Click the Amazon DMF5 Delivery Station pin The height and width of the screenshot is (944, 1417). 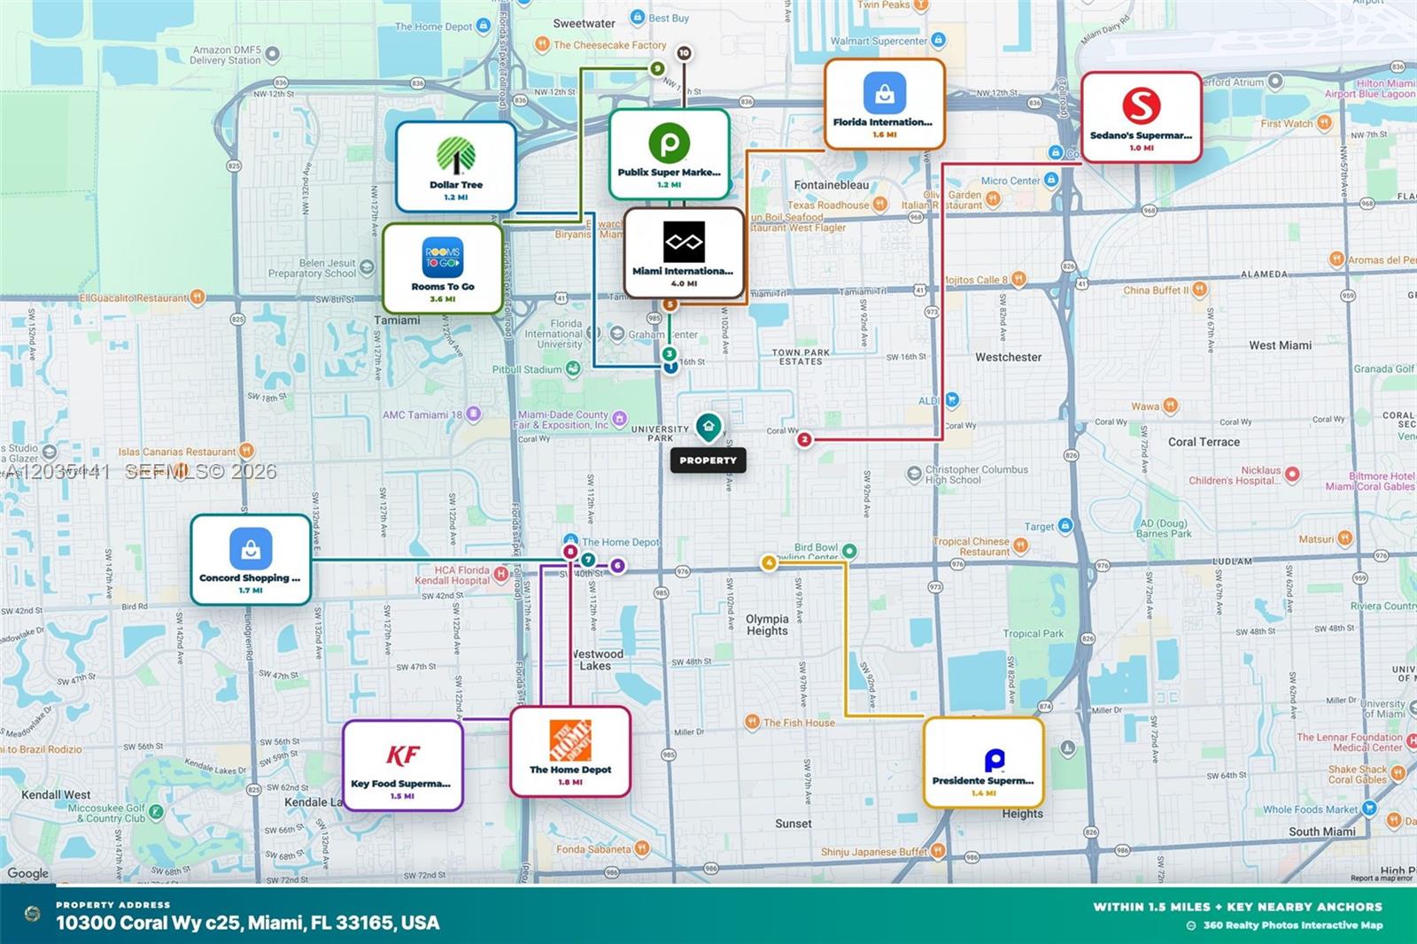[x=273, y=54]
